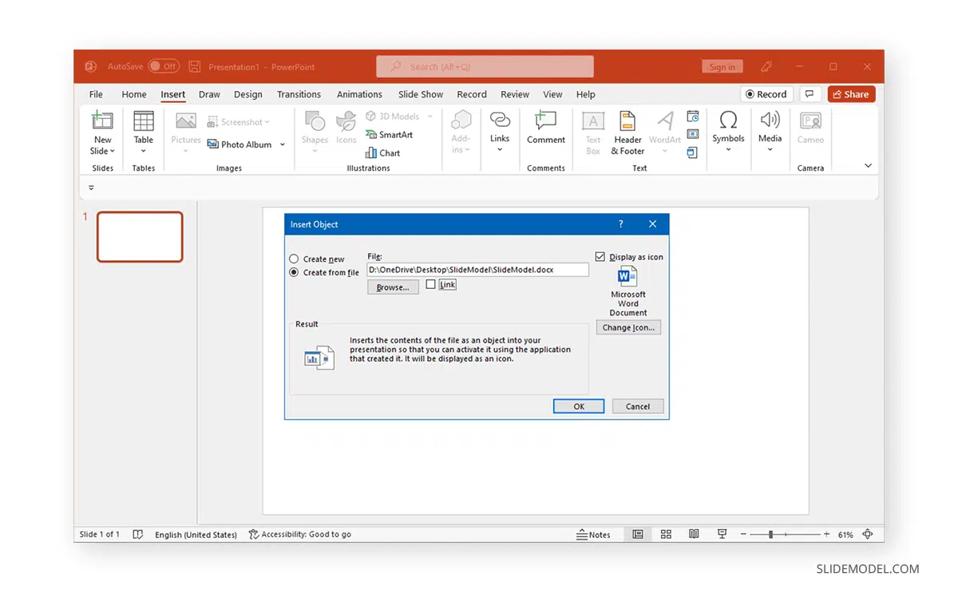This screenshot has width=958, height=593.
Task: Click the Date & Time icon
Action: [x=692, y=117]
